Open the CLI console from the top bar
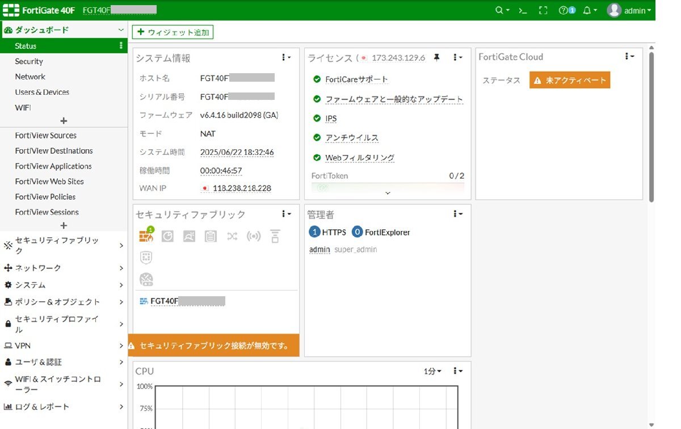Screen dimensions: 681x429 point(523,10)
